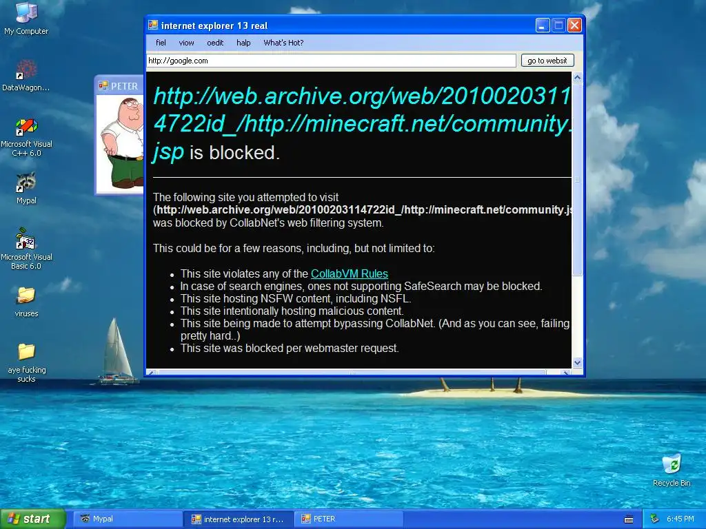Click the Start button

point(32,519)
